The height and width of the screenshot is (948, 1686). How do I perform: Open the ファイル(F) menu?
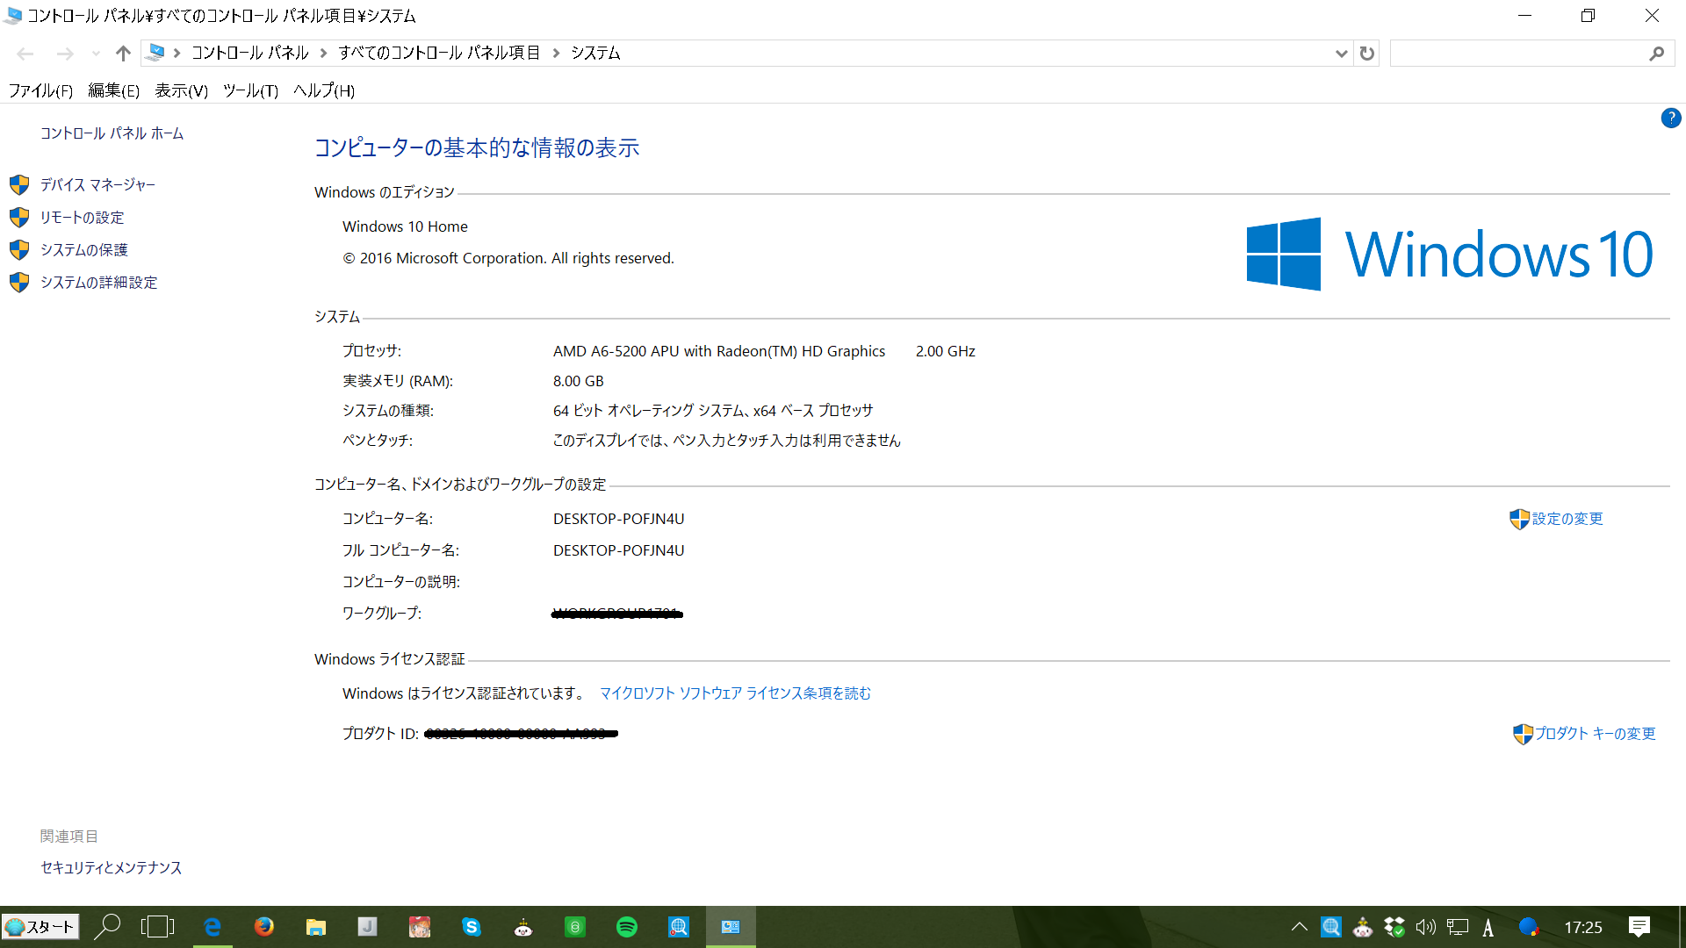(40, 90)
